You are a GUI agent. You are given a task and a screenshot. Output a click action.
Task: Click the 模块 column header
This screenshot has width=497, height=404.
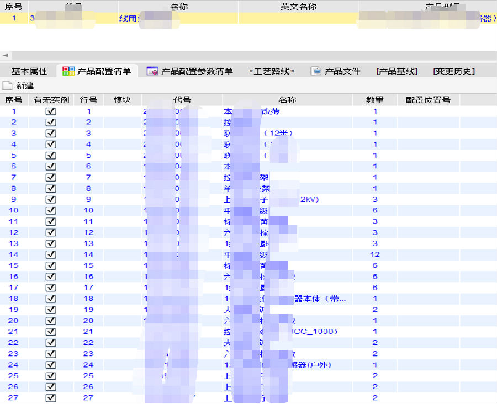coord(122,100)
